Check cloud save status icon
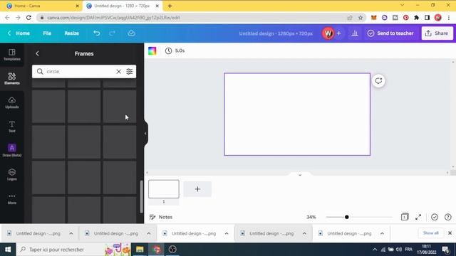 [131, 33]
